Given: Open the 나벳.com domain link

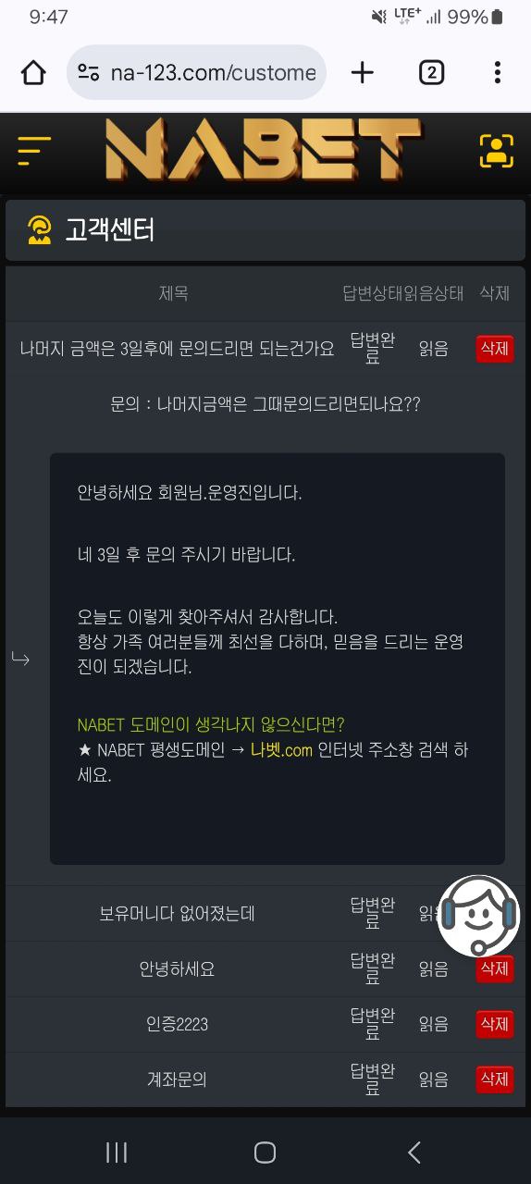Looking at the screenshot, I should tap(282, 751).
